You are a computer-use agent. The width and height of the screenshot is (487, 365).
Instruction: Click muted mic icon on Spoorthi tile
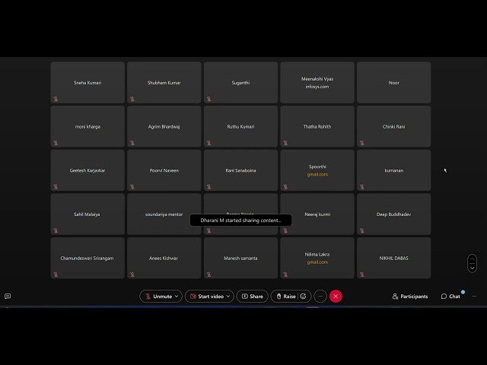(x=285, y=187)
